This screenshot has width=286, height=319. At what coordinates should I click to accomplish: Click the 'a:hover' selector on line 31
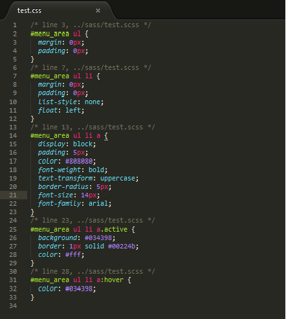point(110,280)
